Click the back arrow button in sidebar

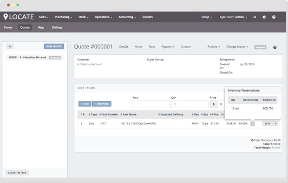click(x=10, y=46)
